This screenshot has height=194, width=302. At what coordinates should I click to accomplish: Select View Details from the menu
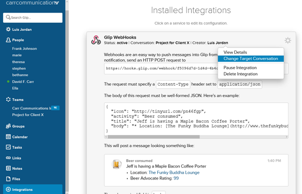click(235, 52)
